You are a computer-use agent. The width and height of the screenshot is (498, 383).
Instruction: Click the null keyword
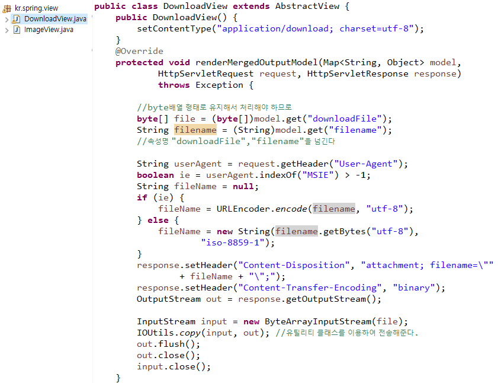pos(243,186)
